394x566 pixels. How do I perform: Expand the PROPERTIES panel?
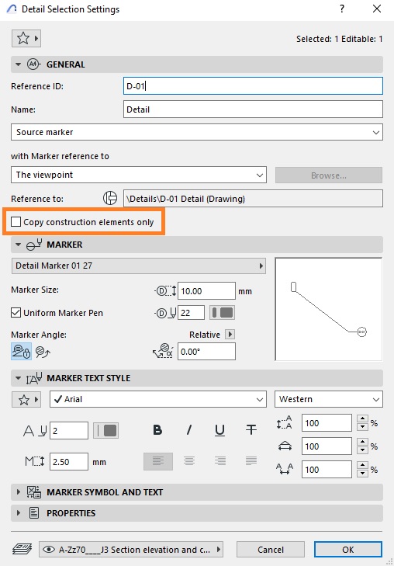point(18,513)
